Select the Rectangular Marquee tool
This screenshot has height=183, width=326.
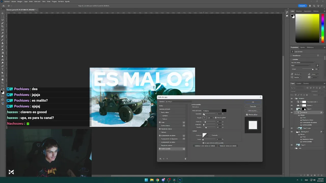tap(3, 17)
